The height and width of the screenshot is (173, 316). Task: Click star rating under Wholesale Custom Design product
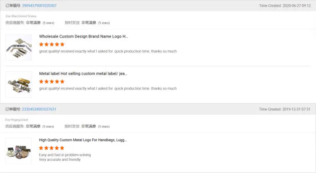[52, 44]
